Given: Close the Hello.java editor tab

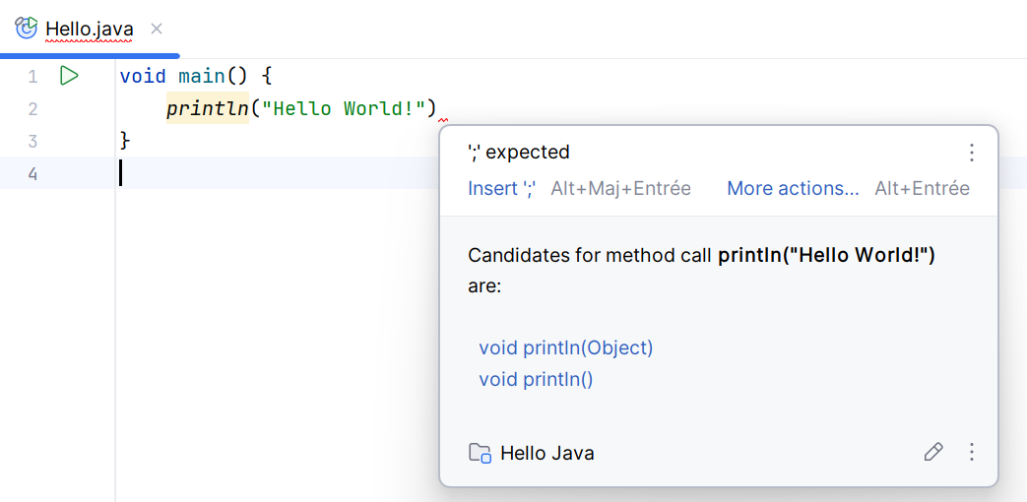Looking at the screenshot, I should [x=157, y=29].
